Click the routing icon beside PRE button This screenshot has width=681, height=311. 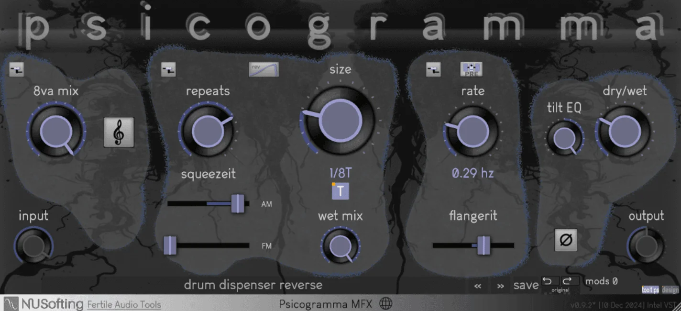[433, 70]
